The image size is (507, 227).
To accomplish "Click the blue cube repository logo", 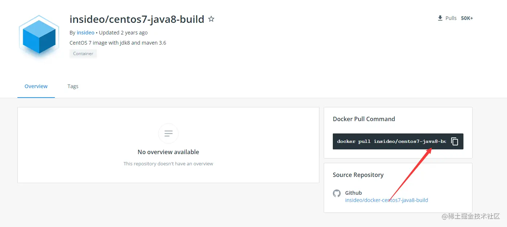I will point(39,37).
